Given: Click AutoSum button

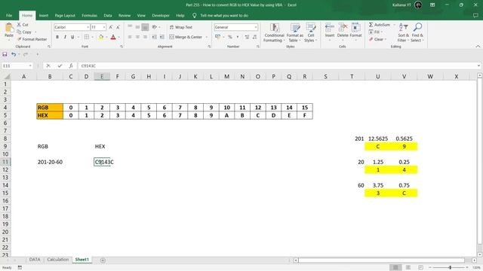Looking at the screenshot, I should [380, 25].
